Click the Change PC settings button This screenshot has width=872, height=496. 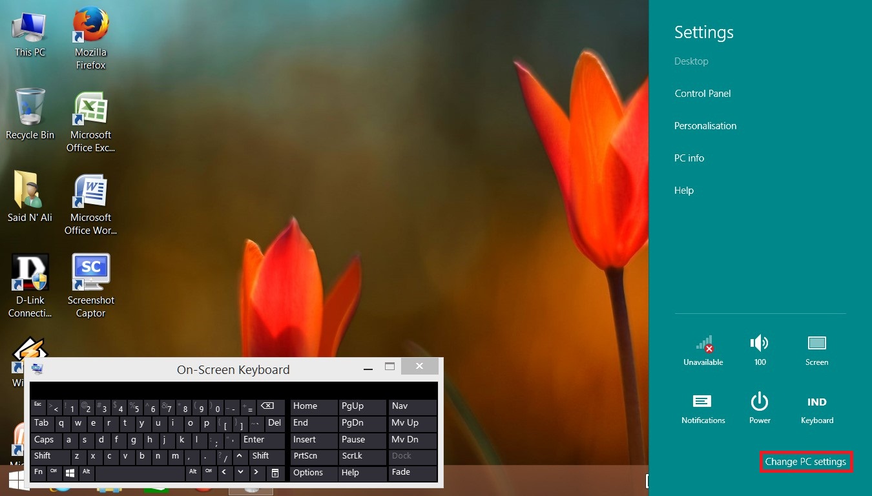pyautogui.click(x=805, y=462)
